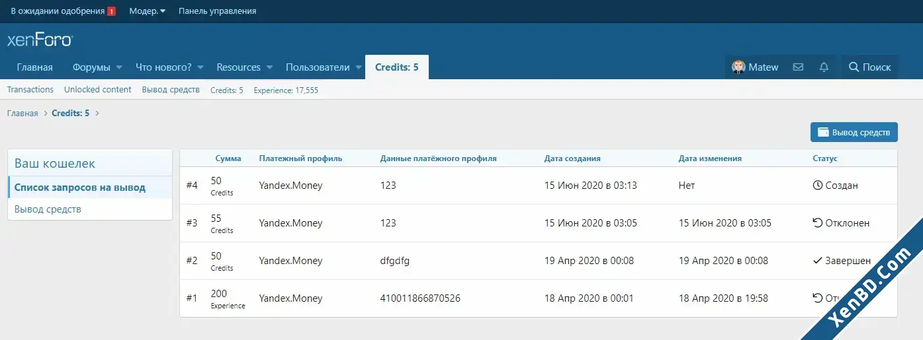The image size is (923, 340).
Task: Click the Статус column header
Action: pos(825,158)
